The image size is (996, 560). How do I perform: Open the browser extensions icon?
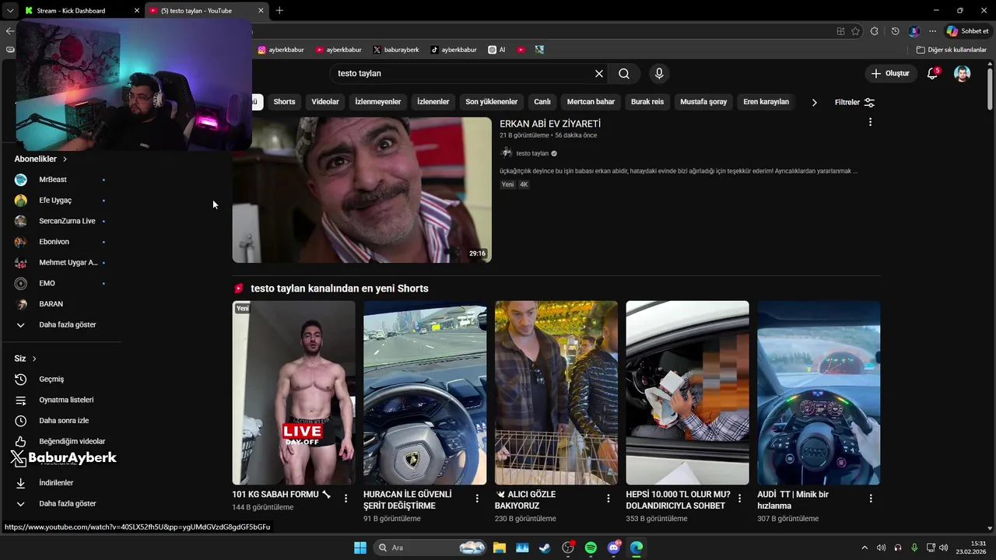pyautogui.click(x=875, y=31)
